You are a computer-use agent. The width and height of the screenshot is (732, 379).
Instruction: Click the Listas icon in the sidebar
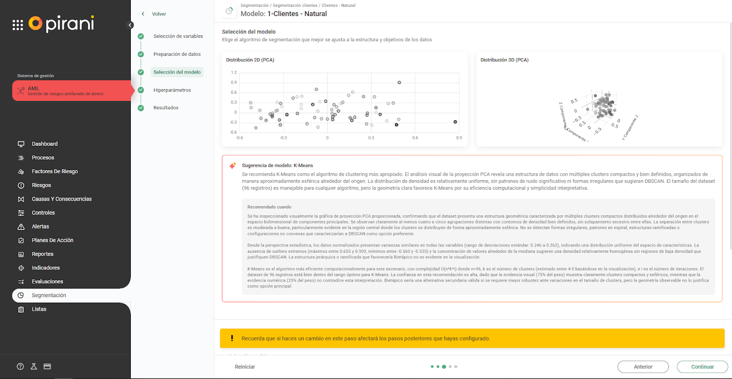[21, 310]
